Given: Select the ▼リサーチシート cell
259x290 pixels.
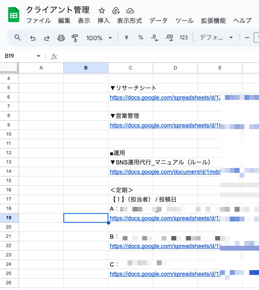Looking at the screenshot, I should pyautogui.click(x=131, y=88).
